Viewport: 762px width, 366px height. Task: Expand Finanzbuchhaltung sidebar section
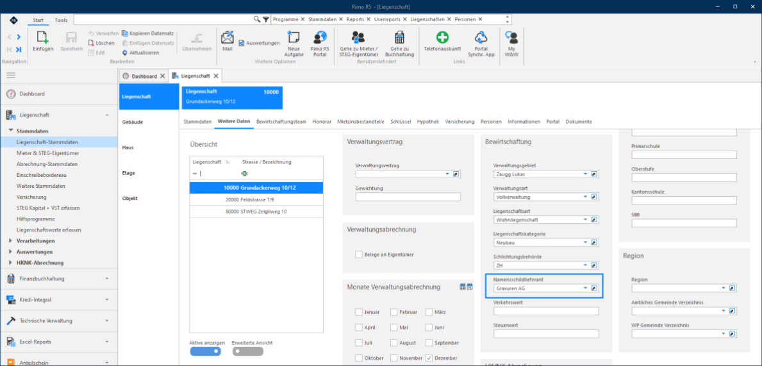(x=59, y=279)
